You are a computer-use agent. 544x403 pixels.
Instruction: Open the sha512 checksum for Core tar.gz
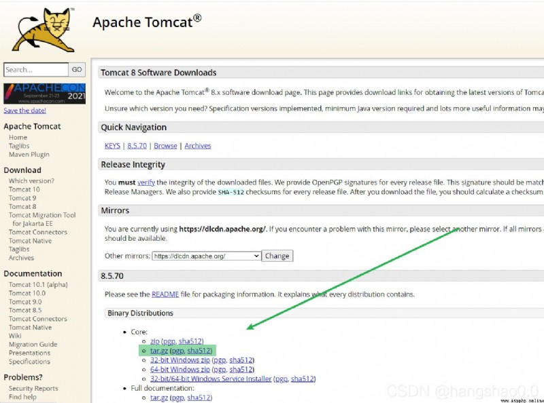199,351
